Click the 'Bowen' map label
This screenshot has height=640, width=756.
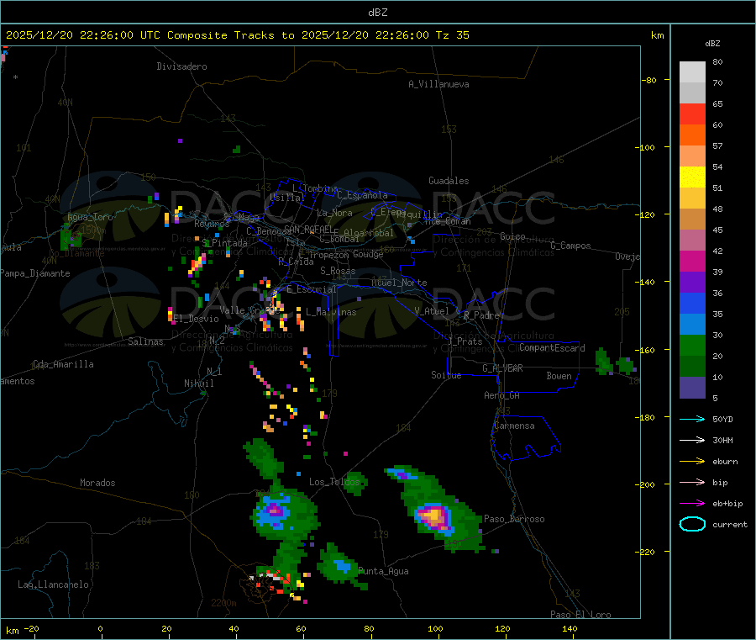pos(559,376)
